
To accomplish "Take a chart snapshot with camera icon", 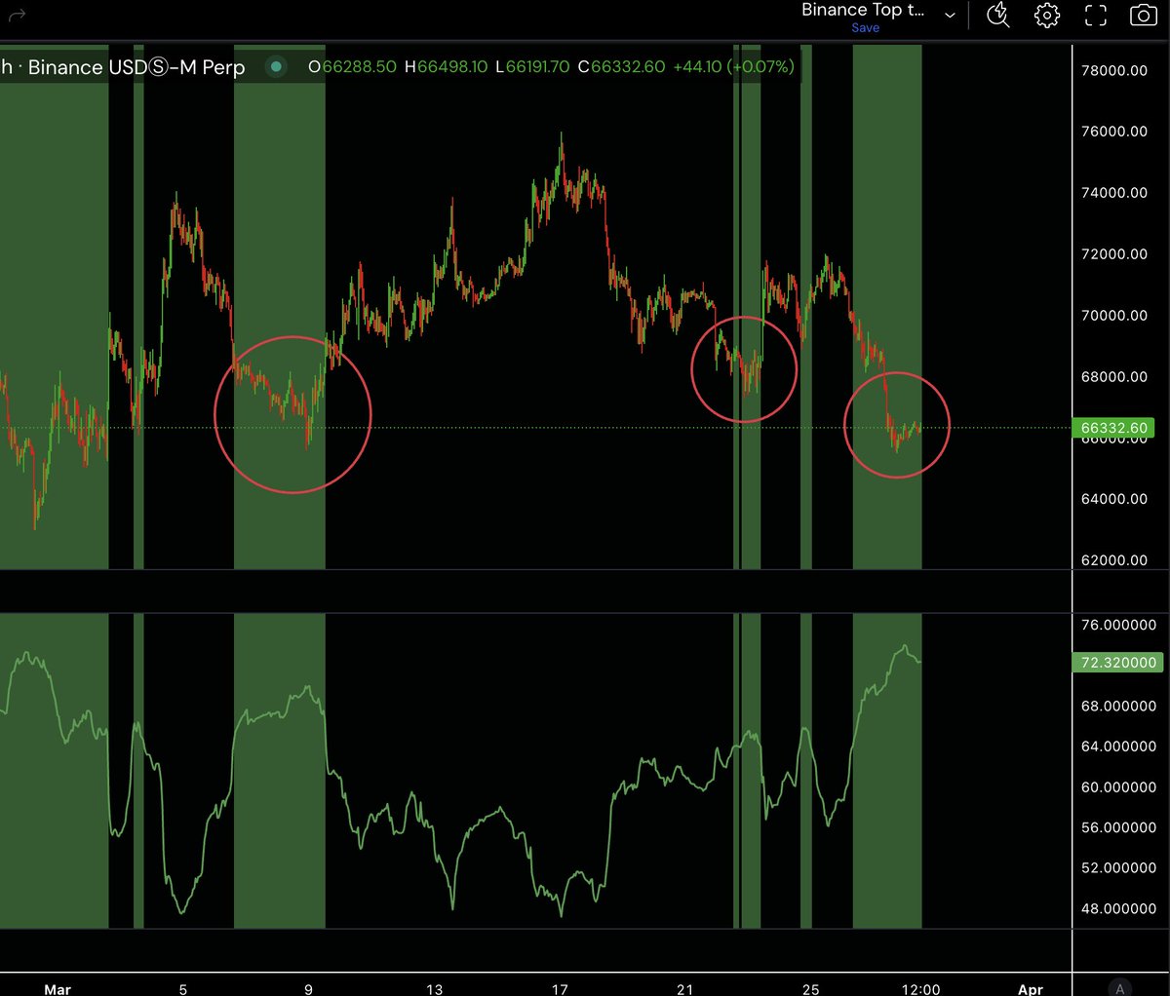I will 1143,15.
